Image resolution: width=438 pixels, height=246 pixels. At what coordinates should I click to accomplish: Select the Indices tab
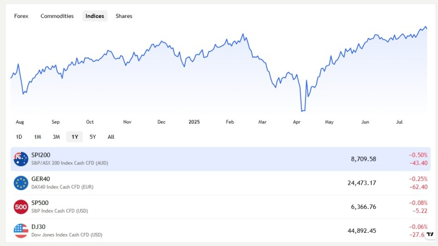(95, 16)
